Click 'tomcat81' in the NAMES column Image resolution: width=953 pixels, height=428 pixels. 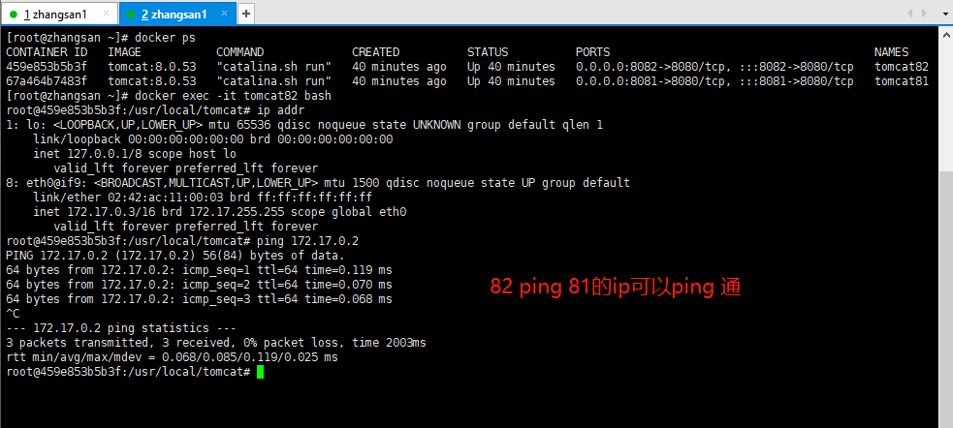pos(902,81)
